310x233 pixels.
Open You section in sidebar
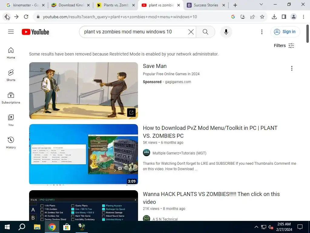(11, 120)
